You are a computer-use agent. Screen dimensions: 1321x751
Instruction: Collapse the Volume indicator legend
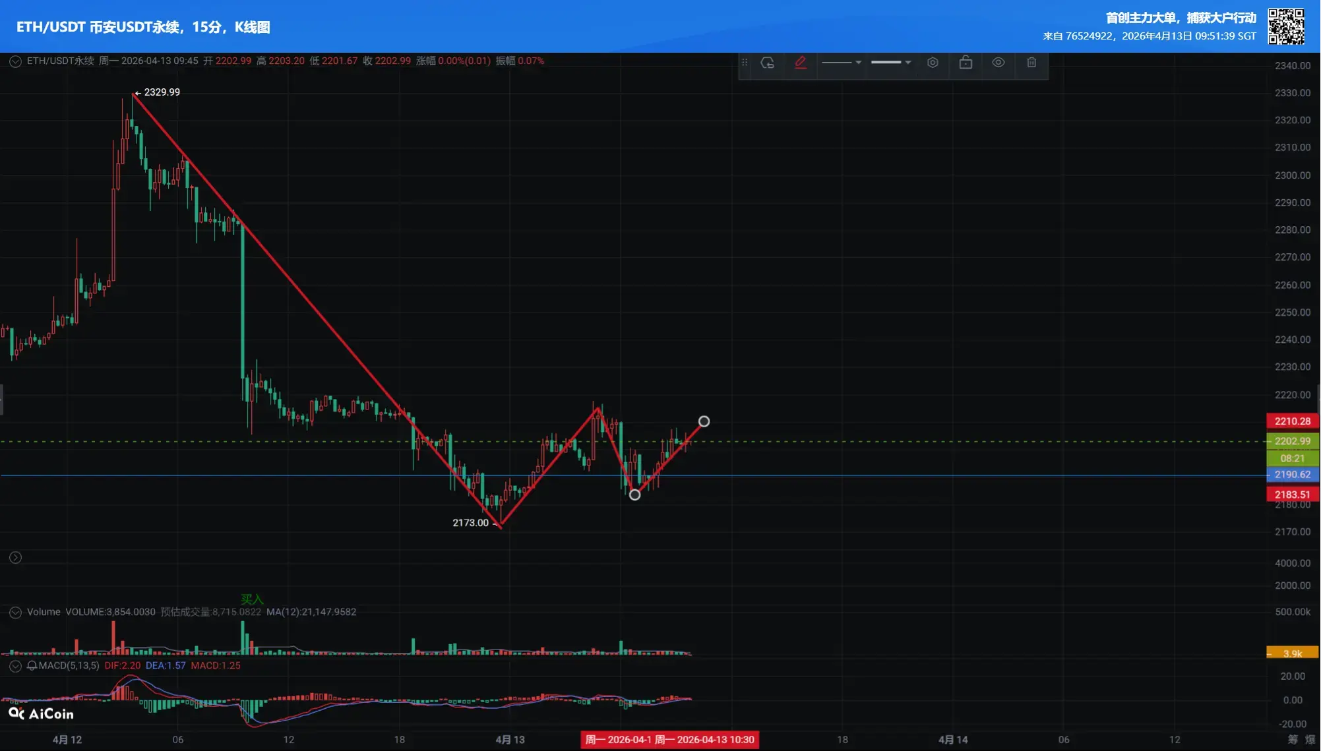point(15,613)
